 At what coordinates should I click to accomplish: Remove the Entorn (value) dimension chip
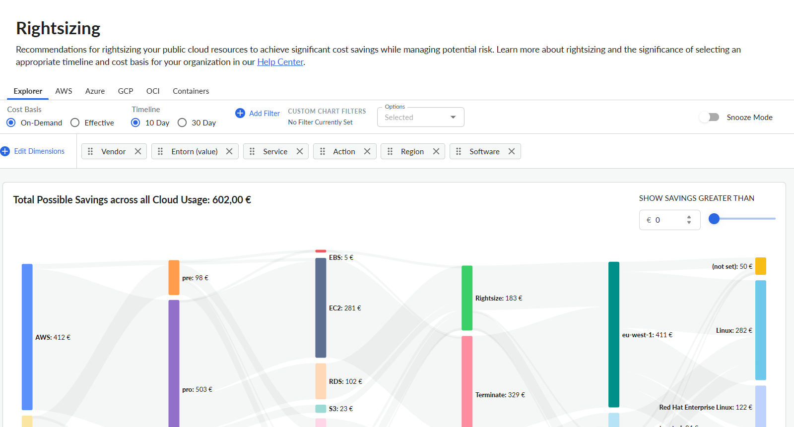[x=229, y=151]
